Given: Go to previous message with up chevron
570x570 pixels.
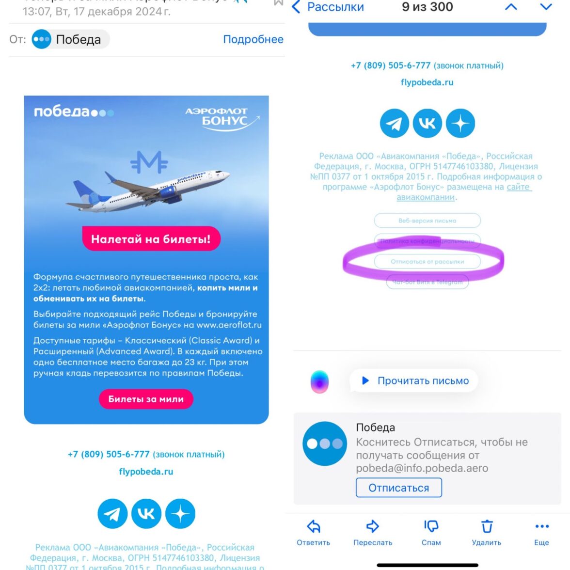Looking at the screenshot, I should click(511, 7).
